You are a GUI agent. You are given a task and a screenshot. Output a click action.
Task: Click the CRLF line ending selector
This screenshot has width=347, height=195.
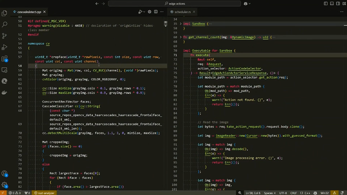click(293, 193)
